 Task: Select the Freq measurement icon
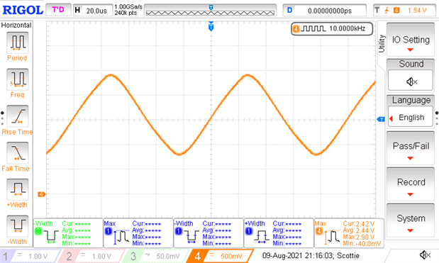coord(17,79)
